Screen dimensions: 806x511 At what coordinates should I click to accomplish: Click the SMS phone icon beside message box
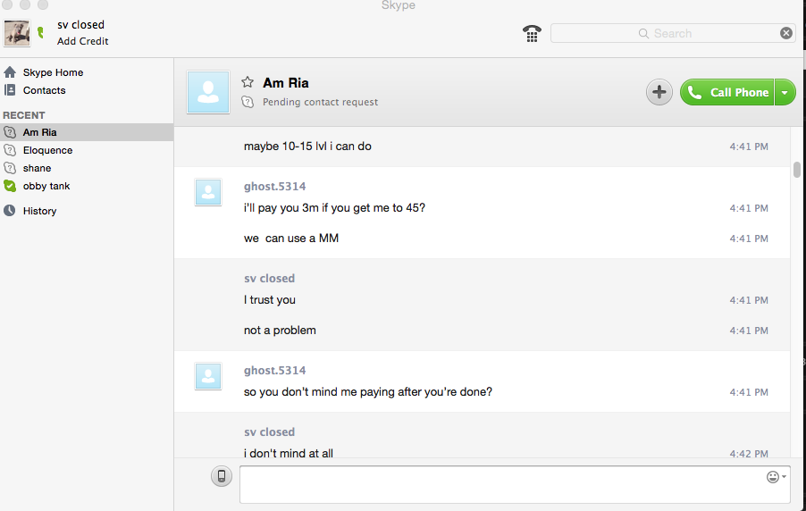click(222, 476)
